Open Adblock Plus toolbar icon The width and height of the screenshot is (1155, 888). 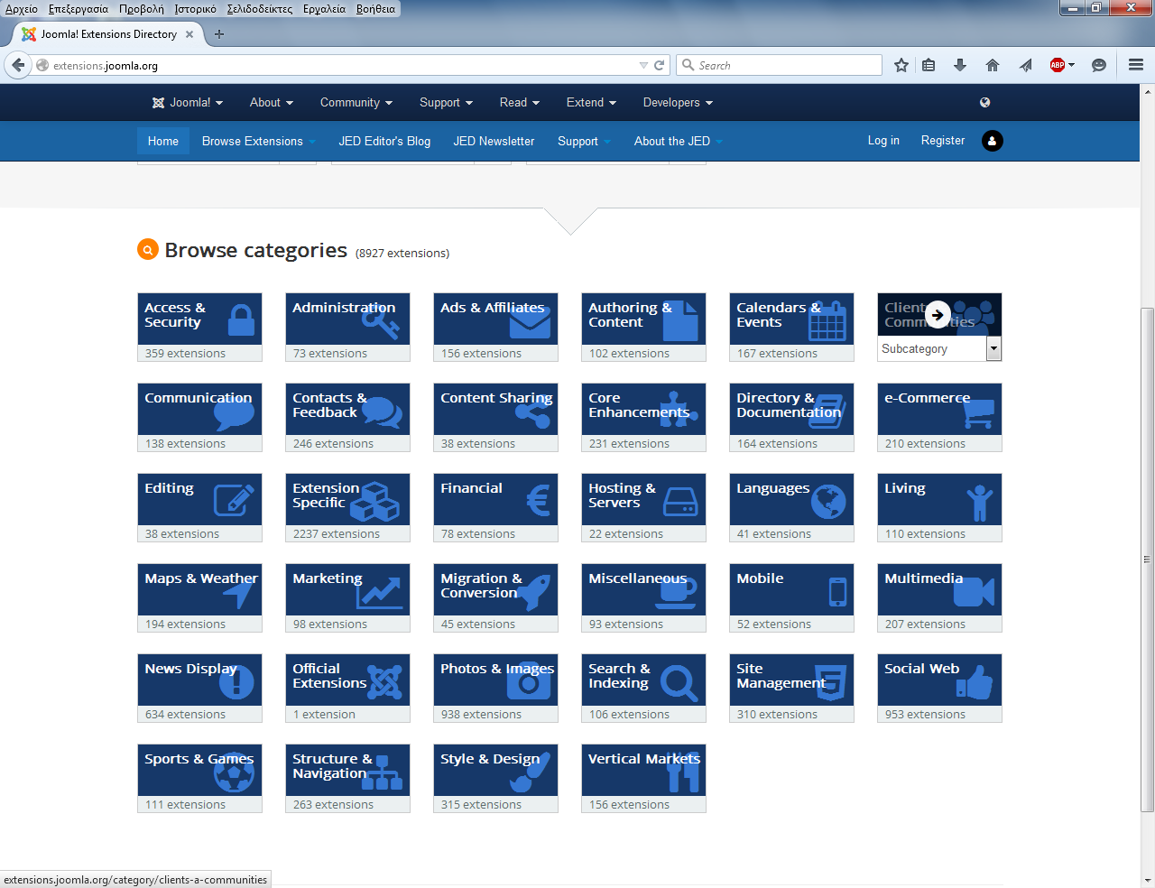(x=1058, y=65)
